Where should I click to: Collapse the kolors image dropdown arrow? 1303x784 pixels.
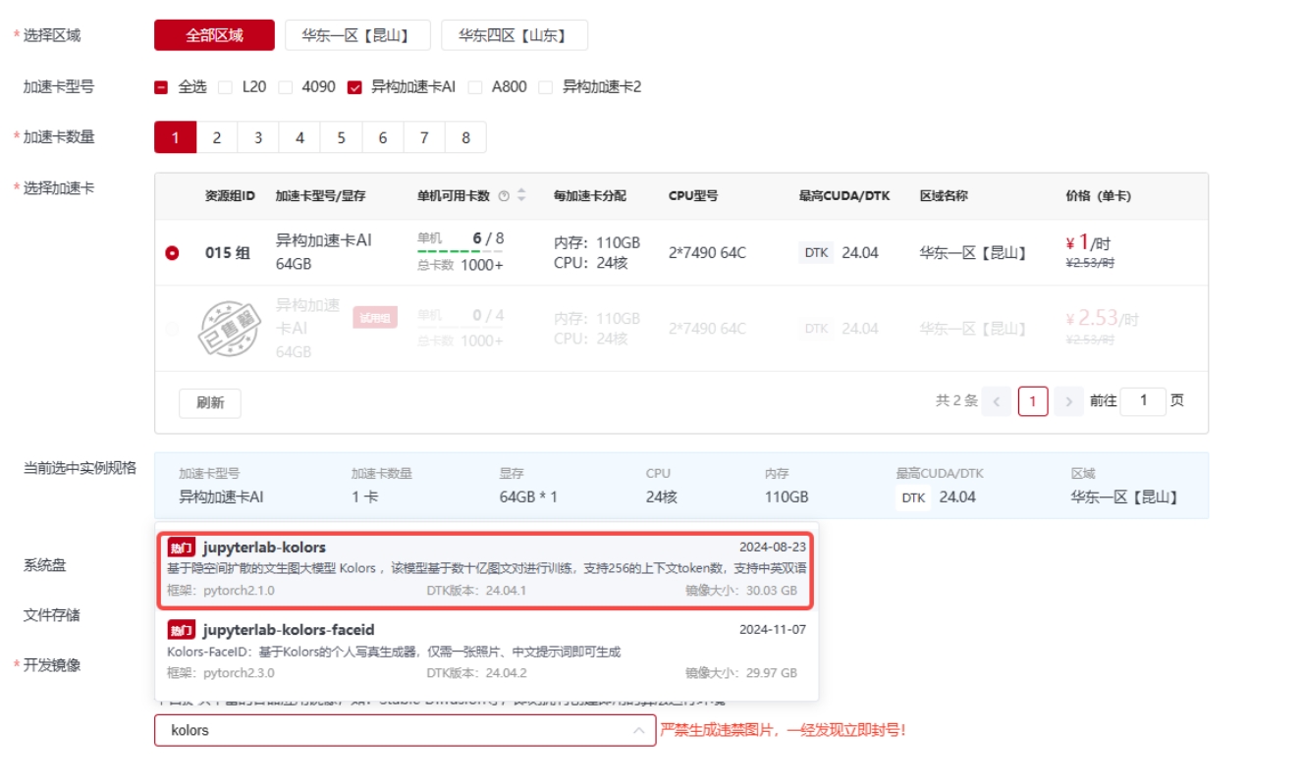pos(638,730)
